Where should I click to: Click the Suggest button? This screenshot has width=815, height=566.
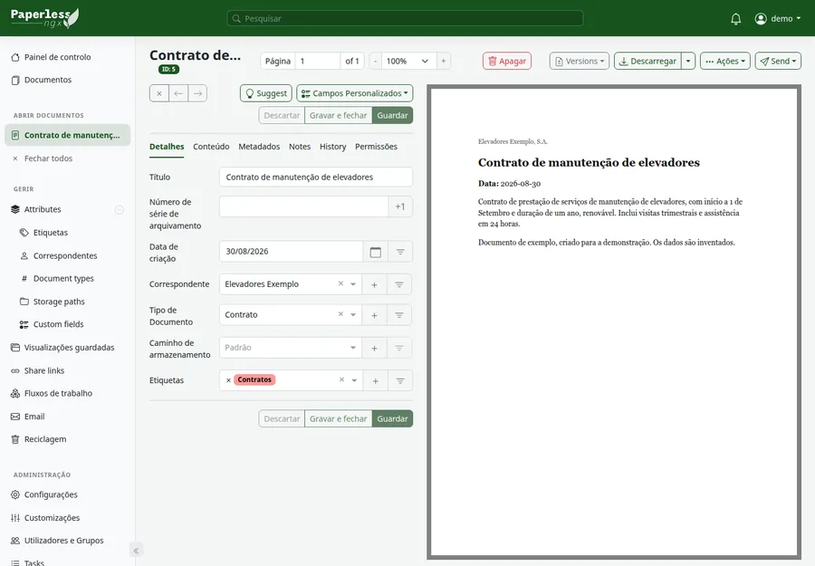(265, 93)
